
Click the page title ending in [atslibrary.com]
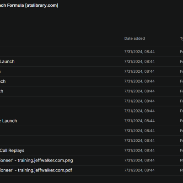pyautogui.click(x=29, y=5)
